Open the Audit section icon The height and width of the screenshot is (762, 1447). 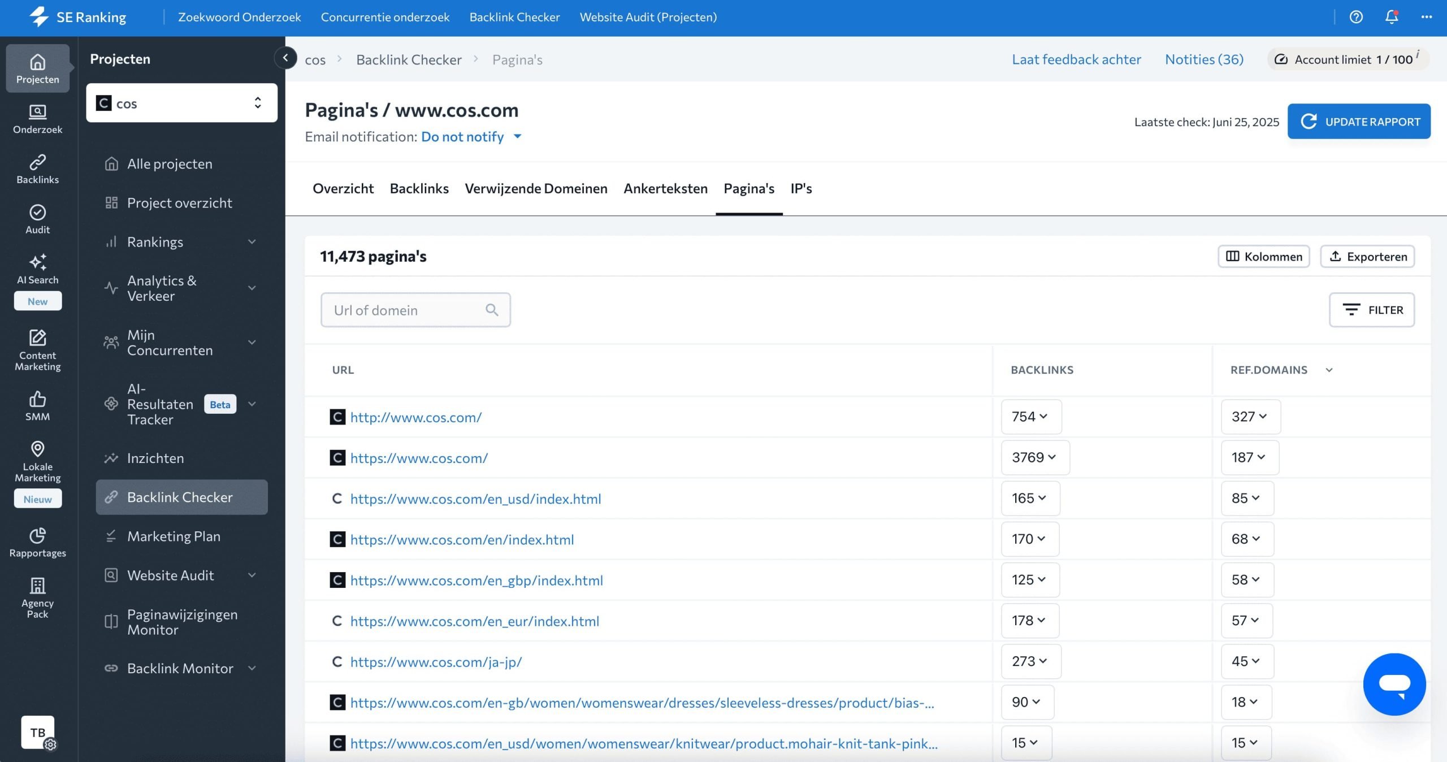tap(37, 219)
